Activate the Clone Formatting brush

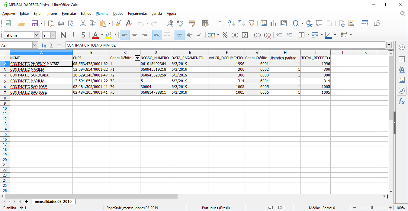(x=118, y=23)
